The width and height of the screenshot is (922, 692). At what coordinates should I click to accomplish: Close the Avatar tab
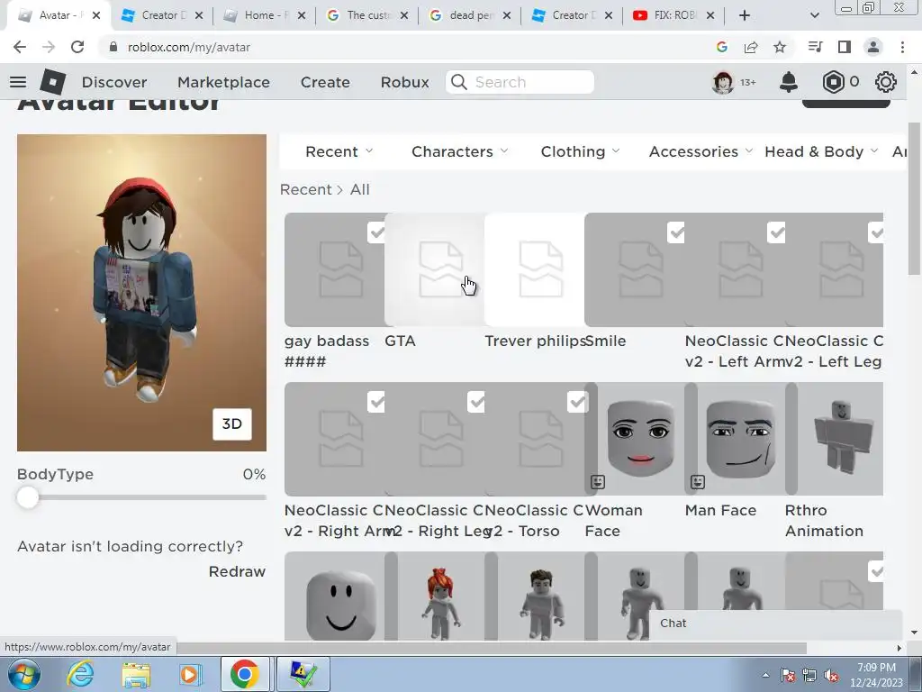point(96,15)
